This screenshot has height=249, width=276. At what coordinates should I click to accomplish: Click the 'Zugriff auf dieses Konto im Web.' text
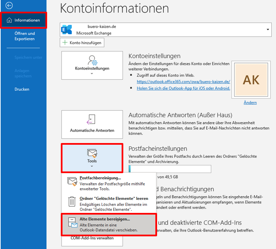(165, 76)
